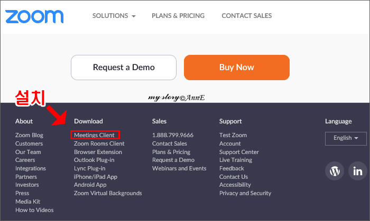Open the Integrations link
The image size is (370, 221).
click(31, 168)
